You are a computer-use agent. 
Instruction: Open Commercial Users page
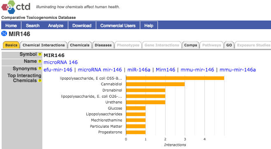point(118,25)
